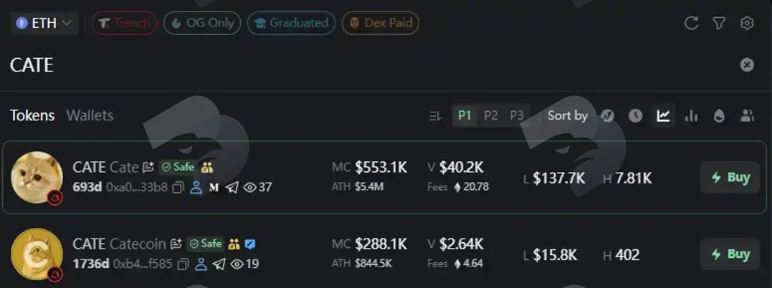Open the Cate token cat thumbnail
Image resolution: width=772 pixels, height=288 pixels.
click(x=37, y=177)
